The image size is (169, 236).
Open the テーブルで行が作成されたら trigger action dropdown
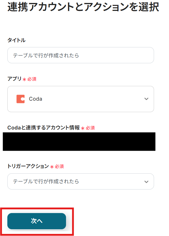coord(81,181)
